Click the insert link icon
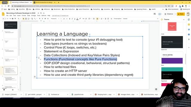 pyautogui.click(x=84, y=19)
